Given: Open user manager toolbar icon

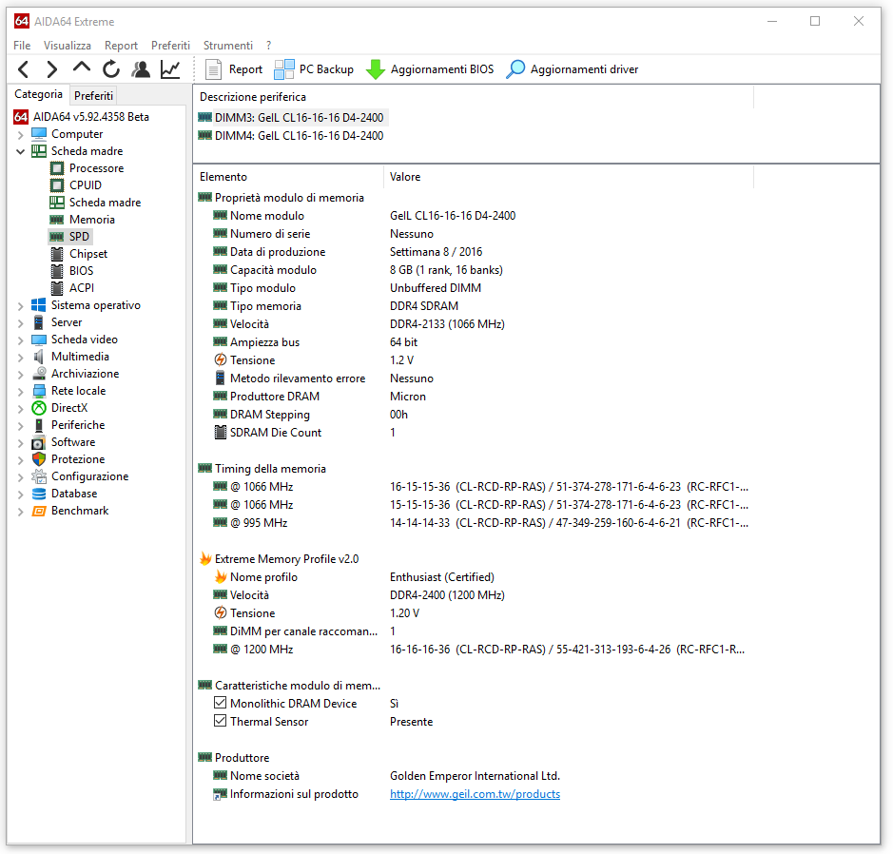Looking at the screenshot, I should point(141,69).
